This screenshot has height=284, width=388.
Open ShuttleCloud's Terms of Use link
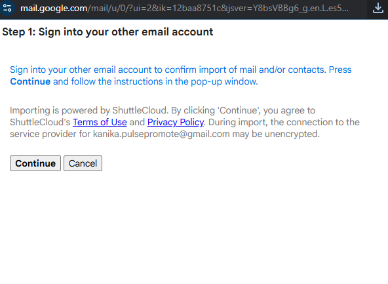coord(100,122)
